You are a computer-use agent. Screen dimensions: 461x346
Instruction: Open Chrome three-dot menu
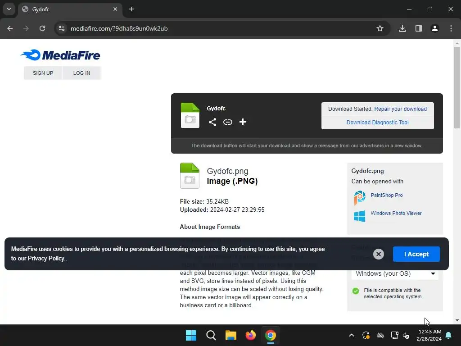coord(451,28)
